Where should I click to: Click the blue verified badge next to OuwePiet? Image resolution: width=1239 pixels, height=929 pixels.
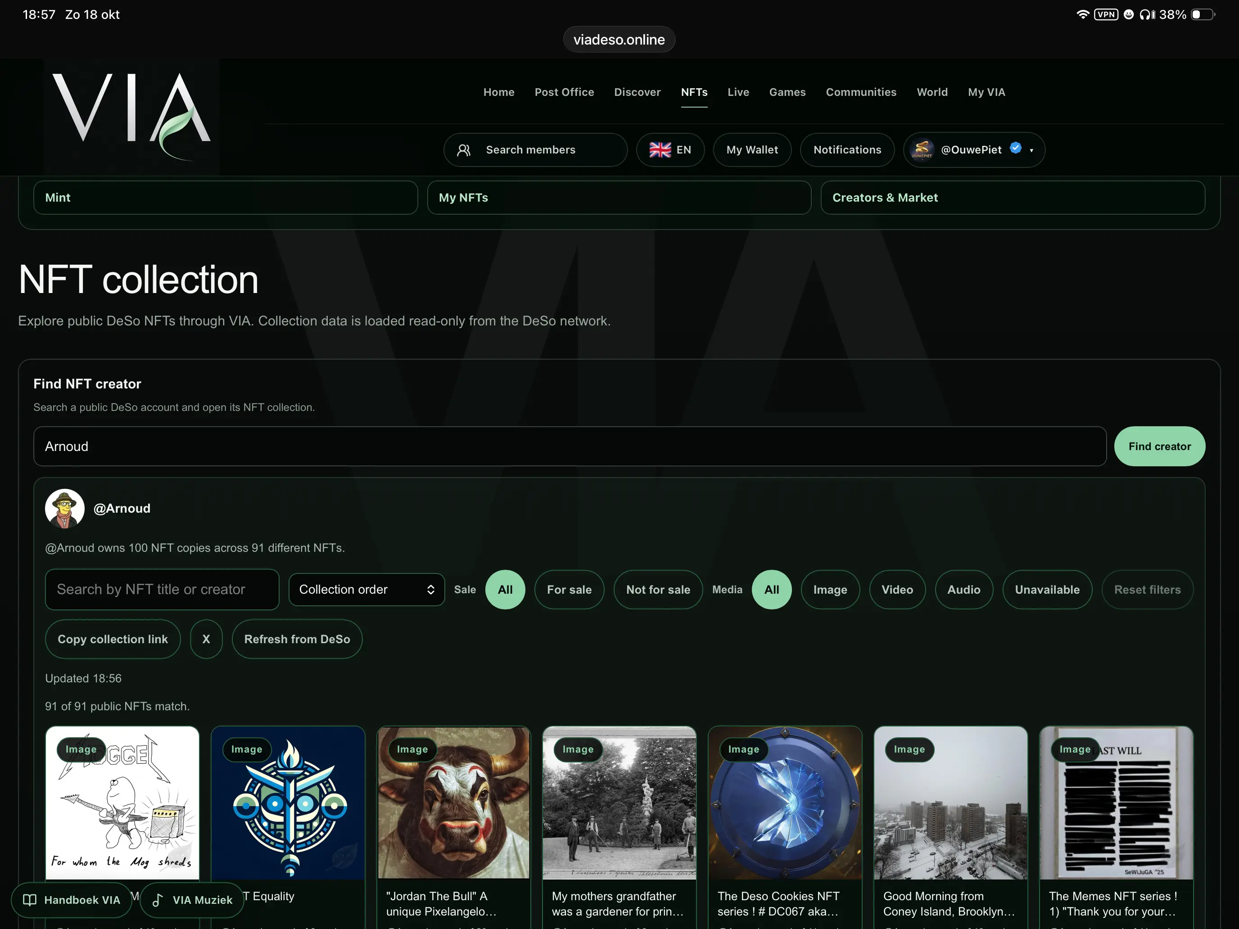[1016, 149]
